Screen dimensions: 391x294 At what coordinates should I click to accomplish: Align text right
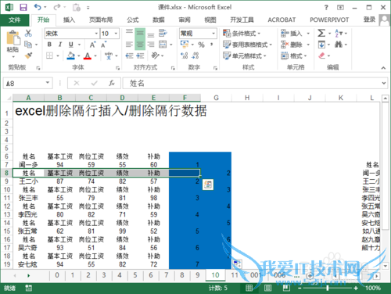[x=151, y=45]
